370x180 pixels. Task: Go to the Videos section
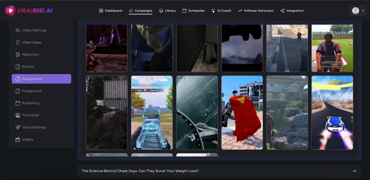point(41,140)
